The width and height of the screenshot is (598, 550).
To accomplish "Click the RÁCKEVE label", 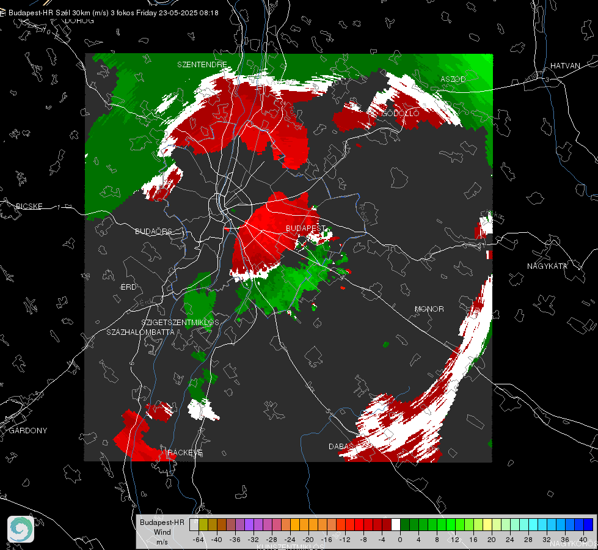I will click(185, 452).
